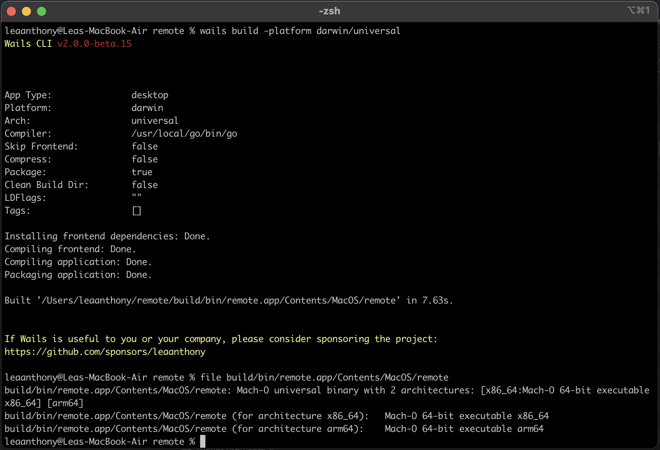This screenshot has width=660, height=450.
Task: Click the yellow minimize button
Action: [x=26, y=11]
